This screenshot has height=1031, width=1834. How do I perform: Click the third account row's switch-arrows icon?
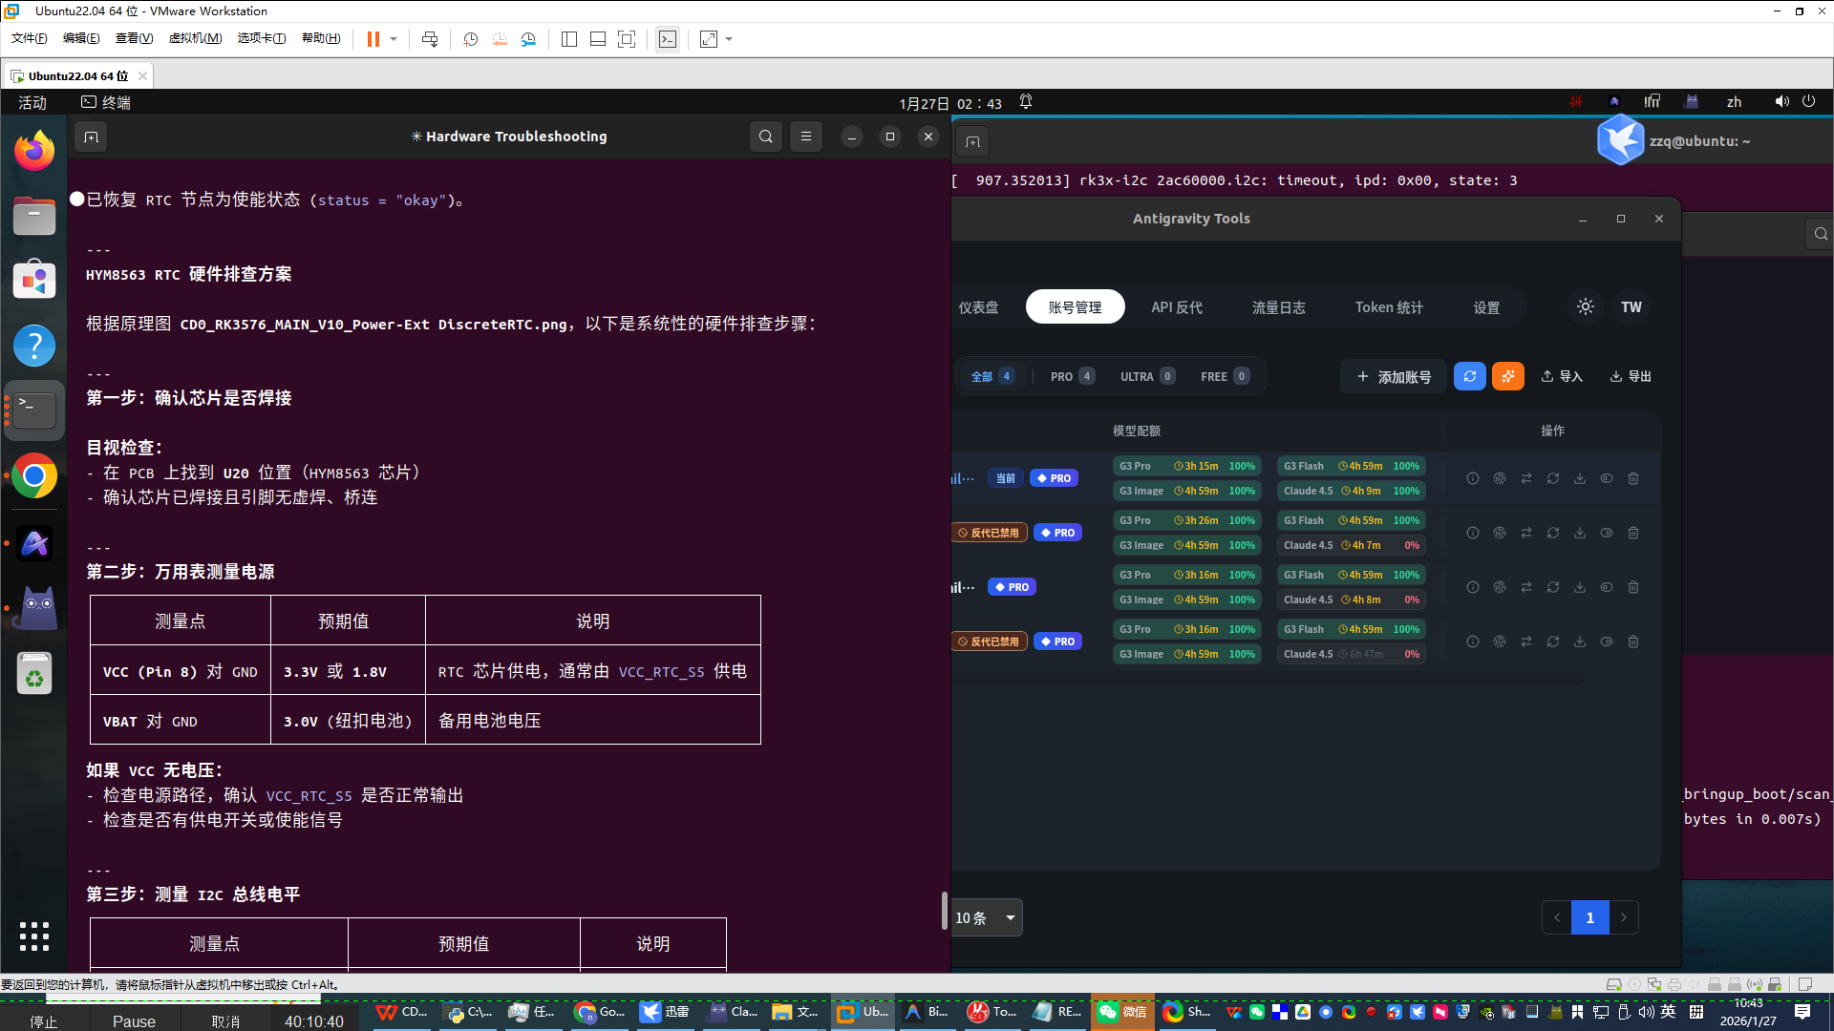pyautogui.click(x=1526, y=587)
